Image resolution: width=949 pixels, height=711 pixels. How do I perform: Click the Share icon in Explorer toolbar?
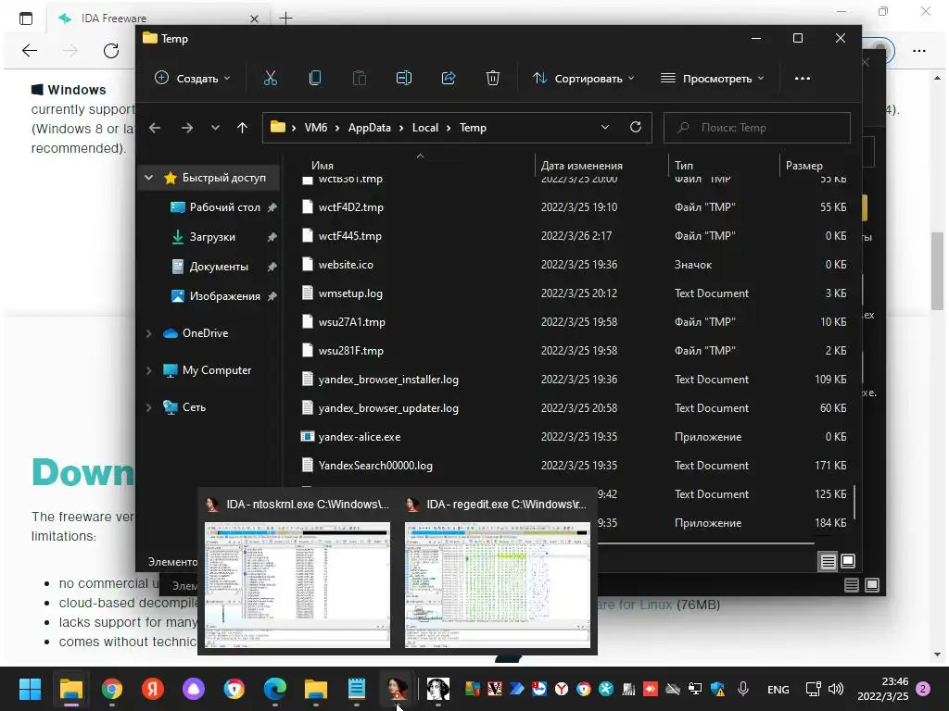click(x=449, y=78)
